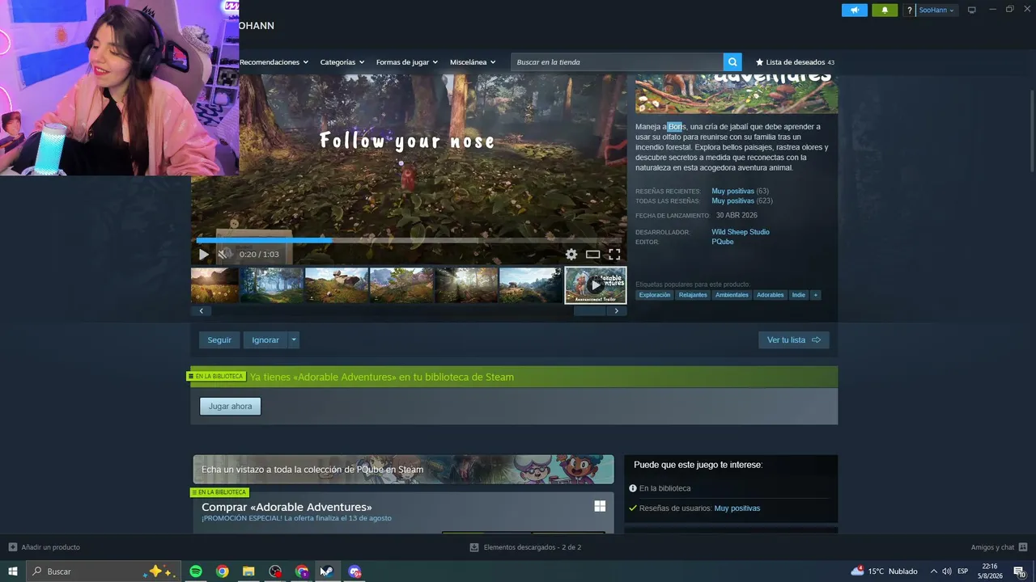Open the Elementos descargados status text
The image size is (1036, 582).
[x=533, y=547]
